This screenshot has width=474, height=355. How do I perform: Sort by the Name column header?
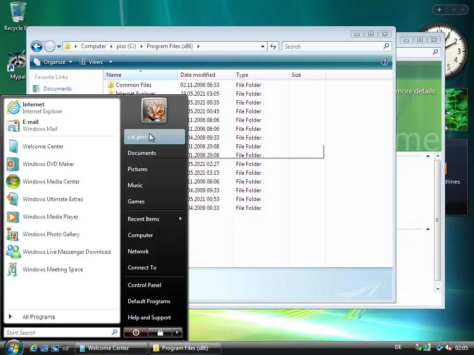click(x=141, y=75)
